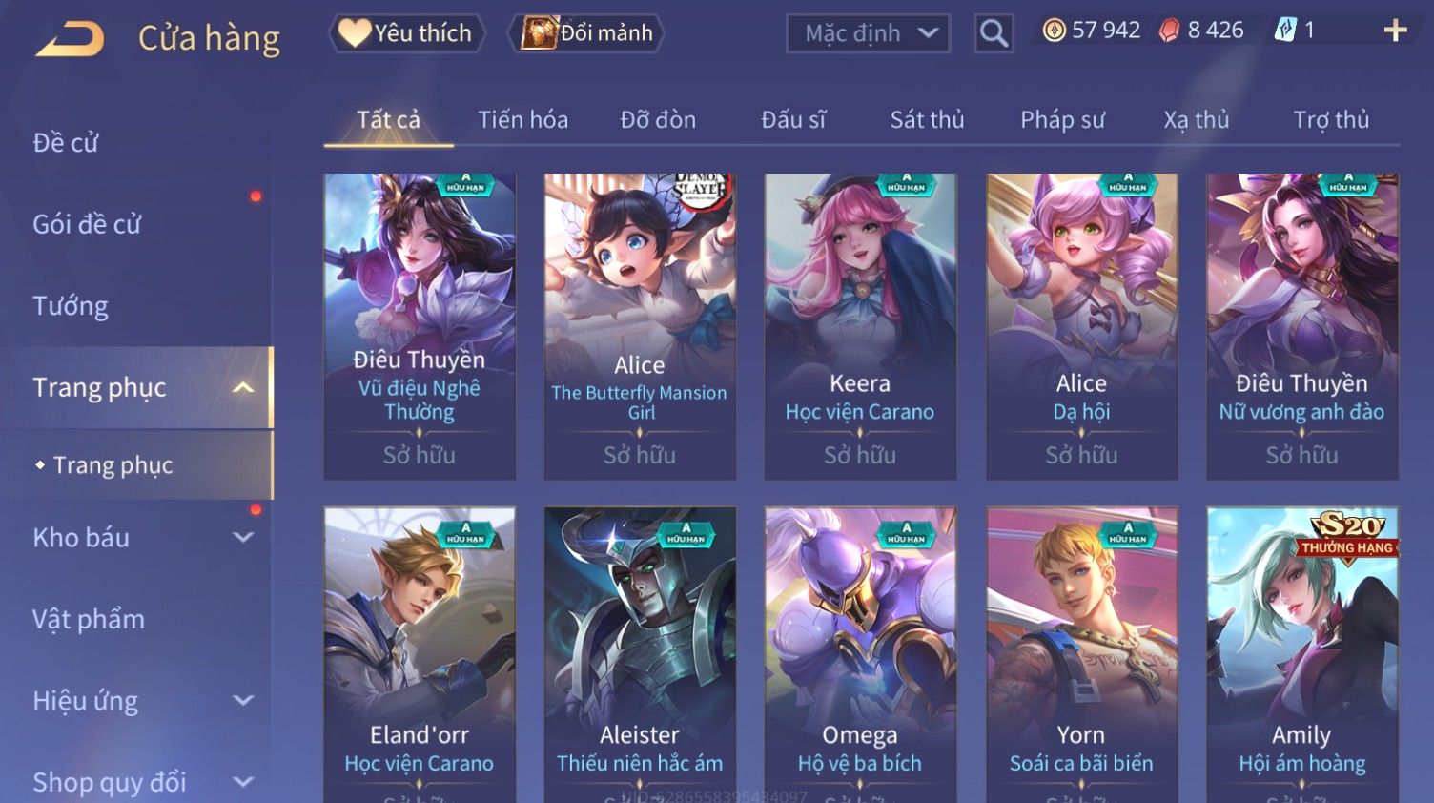Switch to the Sát thủ tab
The image size is (1434, 803).
click(927, 120)
